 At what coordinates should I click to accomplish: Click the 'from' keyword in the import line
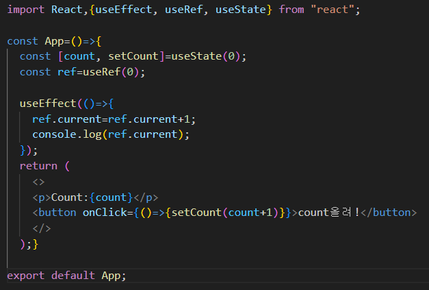291,10
